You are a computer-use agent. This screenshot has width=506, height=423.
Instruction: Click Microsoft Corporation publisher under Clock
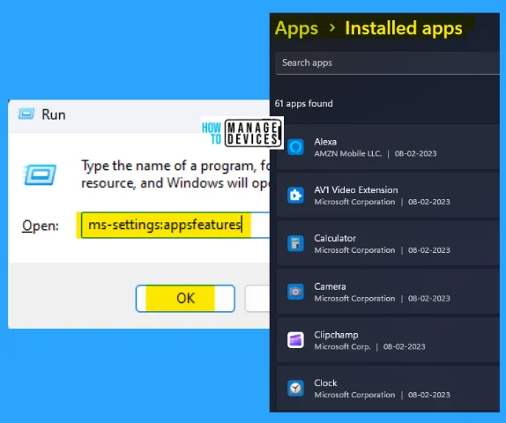[354, 395]
